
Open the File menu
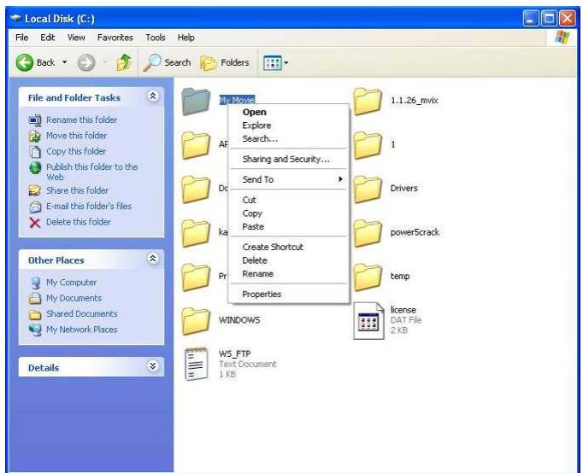pyautogui.click(x=22, y=38)
